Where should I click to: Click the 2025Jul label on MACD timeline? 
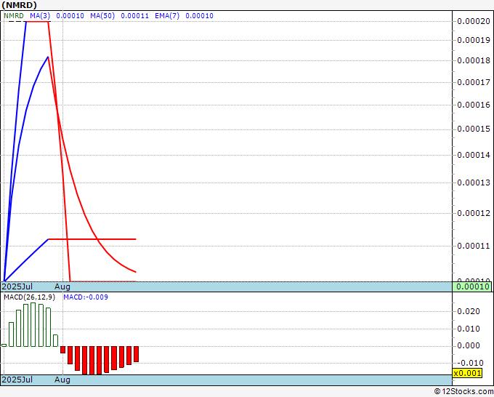(x=17, y=380)
